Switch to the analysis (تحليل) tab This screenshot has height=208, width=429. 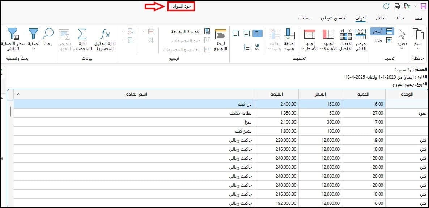380,18
